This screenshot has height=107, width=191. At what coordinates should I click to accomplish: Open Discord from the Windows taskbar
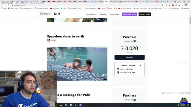(x=80, y=105)
